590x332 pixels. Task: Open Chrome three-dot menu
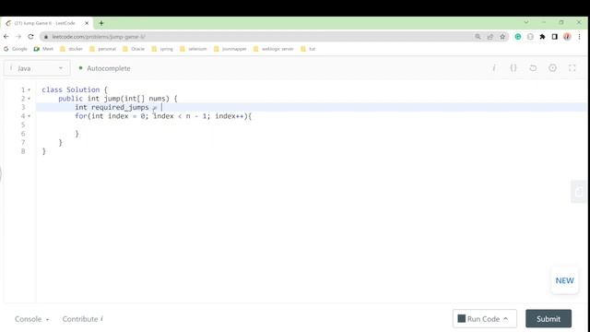(580, 37)
